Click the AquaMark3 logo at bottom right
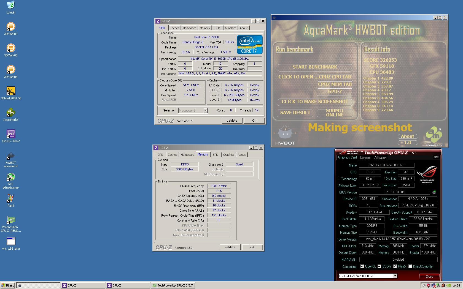The image size is (463, 289). [x=434, y=137]
